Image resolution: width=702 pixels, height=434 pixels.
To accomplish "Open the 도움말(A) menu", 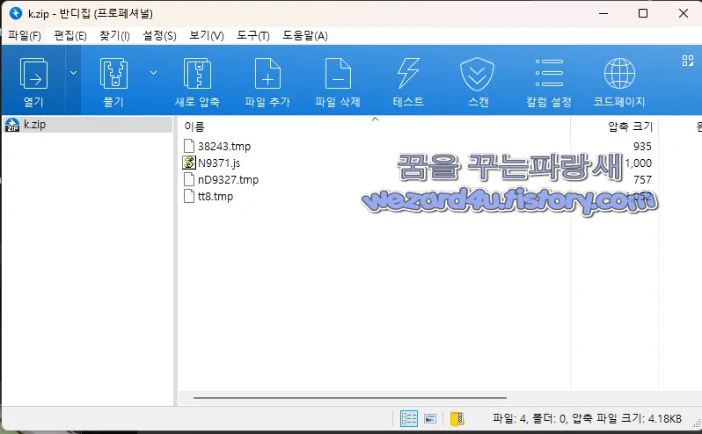I will [x=305, y=36].
